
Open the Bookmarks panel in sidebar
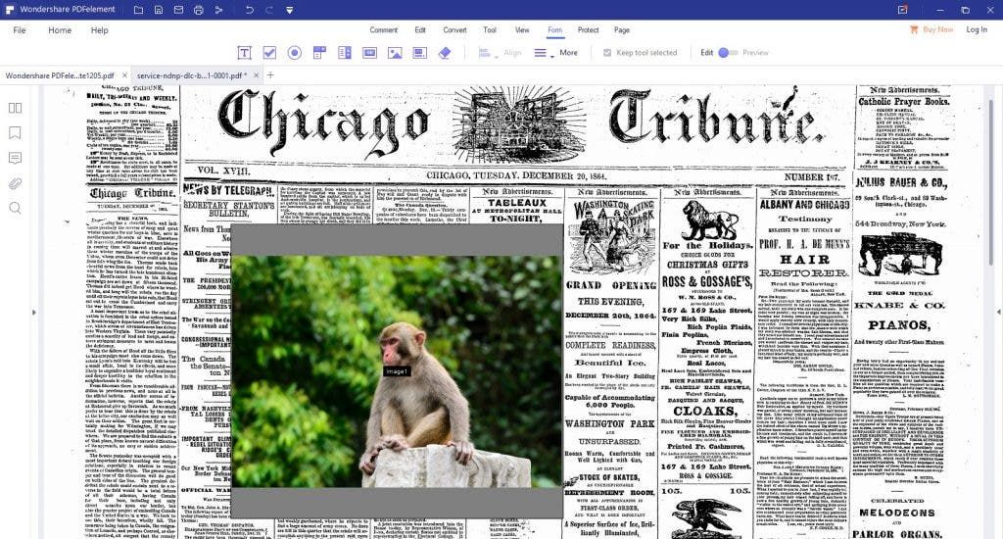pos(15,132)
